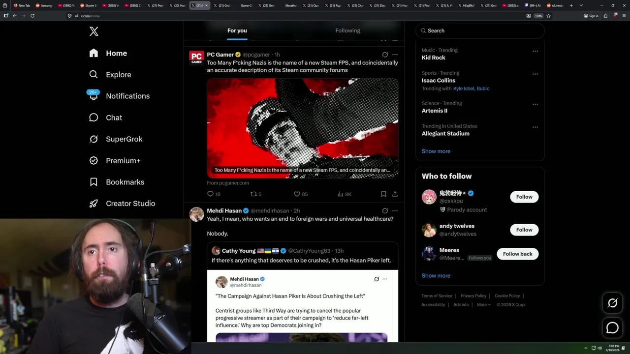Open the PC Gamer article thumbnail
630x354 pixels.
coord(303,128)
